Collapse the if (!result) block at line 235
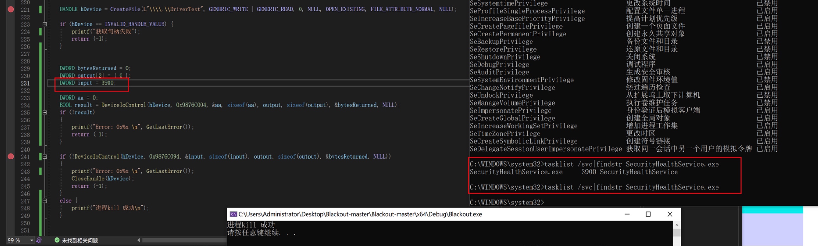Viewport: 818px width, 246px height. click(x=45, y=112)
